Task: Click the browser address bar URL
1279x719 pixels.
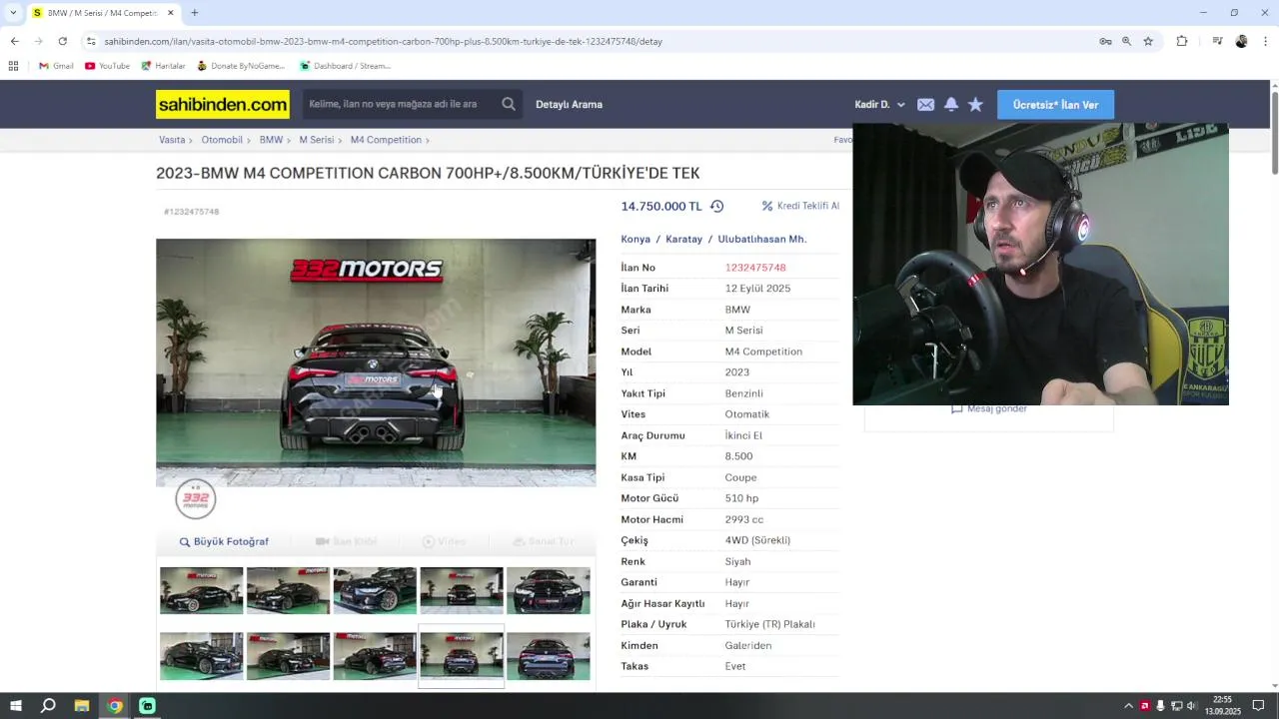Action: click(384, 41)
